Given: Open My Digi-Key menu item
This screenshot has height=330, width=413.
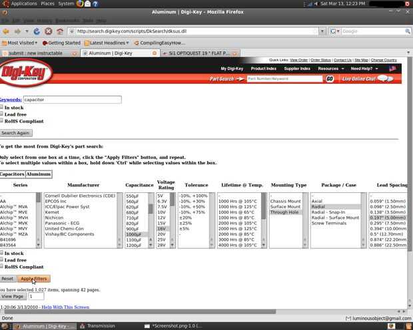Looking at the screenshot, I should tap(232, 69).
